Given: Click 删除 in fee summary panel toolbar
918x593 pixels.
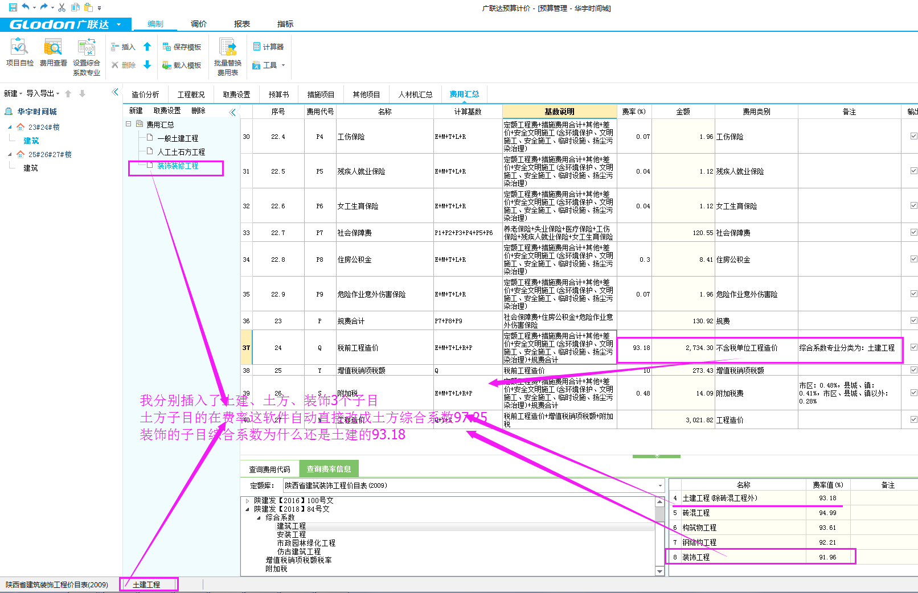Looking at the screenshot, I should [x=198, y=110].
